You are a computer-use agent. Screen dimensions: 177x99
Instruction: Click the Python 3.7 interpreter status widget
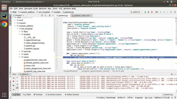[162, 98]
